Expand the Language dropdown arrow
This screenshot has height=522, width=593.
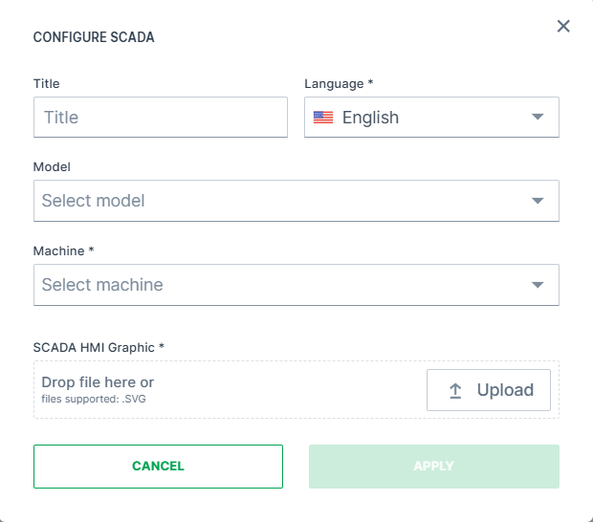538,118
